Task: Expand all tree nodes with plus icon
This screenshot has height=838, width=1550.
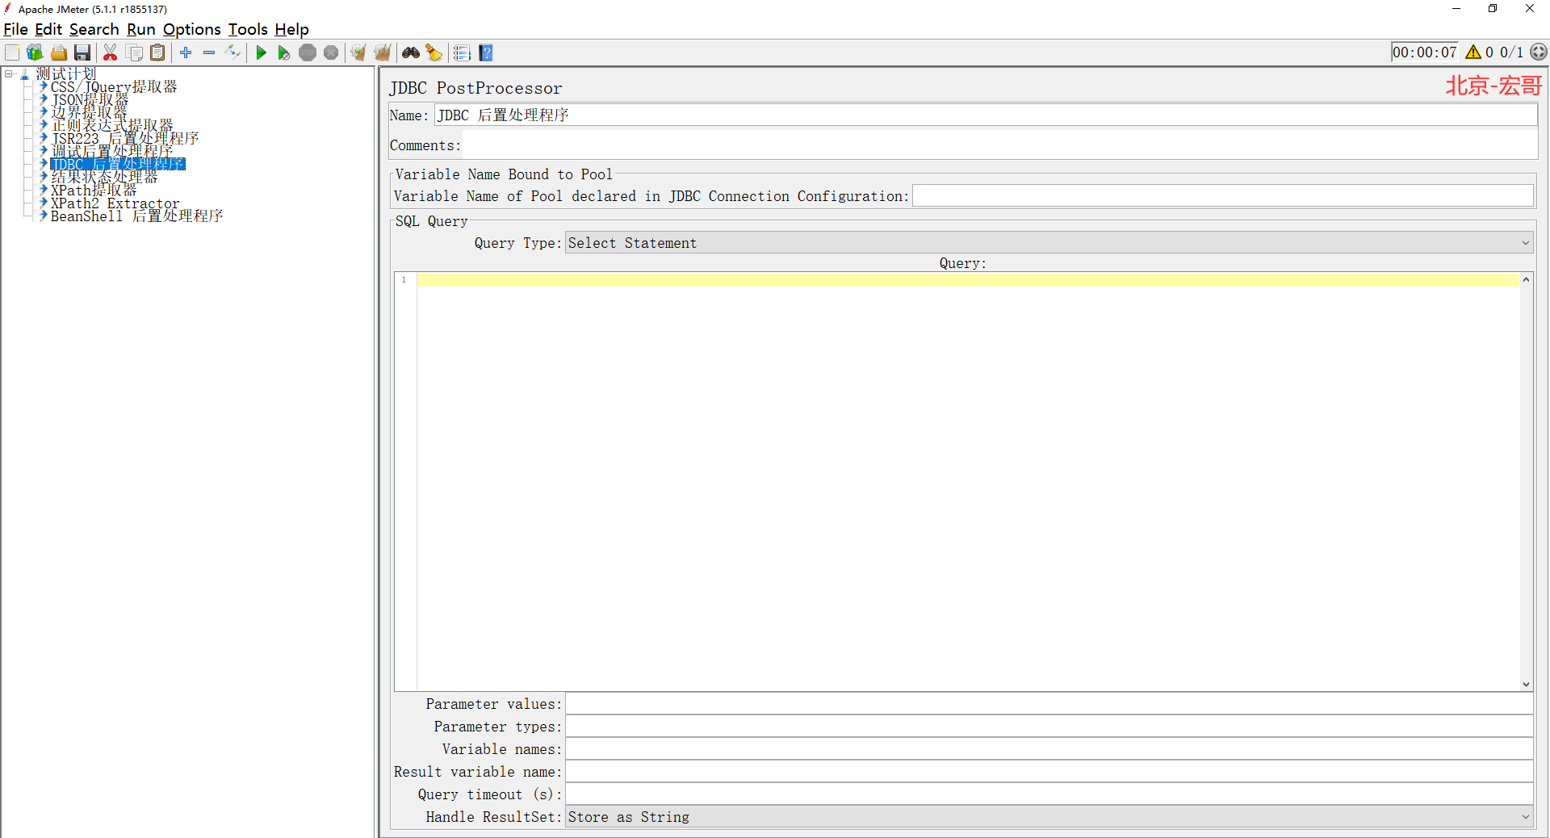Action: point(186,52)
